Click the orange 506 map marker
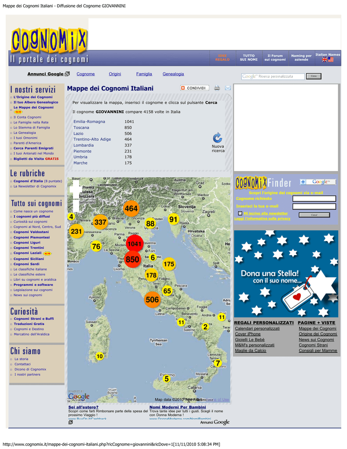Screen dimensions: 347x449 pyautogui.click(x=152, y=300)
